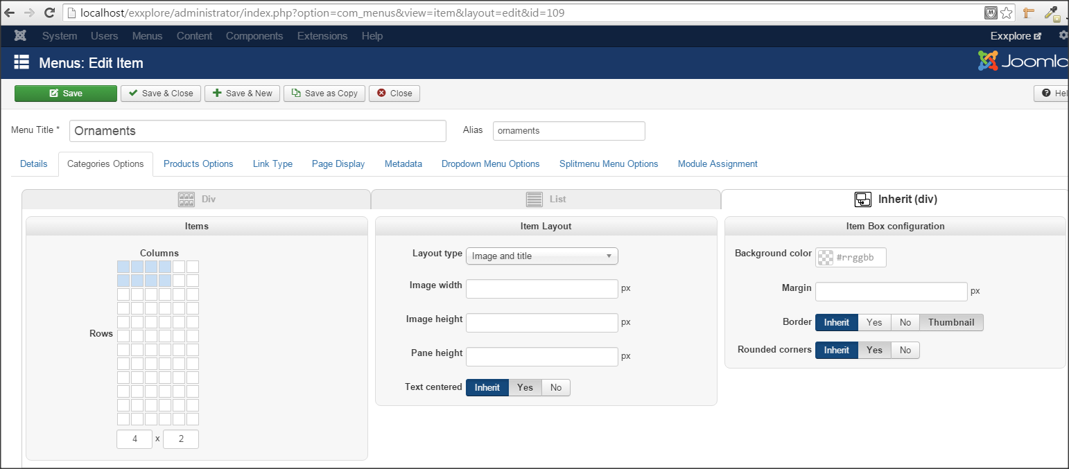Click the Image height field

pyautogui.click(x=542, y=323)
